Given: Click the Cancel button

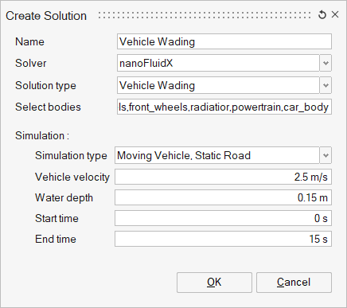Looking at the screenshot, I should pyautogui.click(x=294, y=283).
